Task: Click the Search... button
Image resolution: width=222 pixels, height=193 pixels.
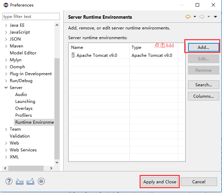Action: click(203, 85)
